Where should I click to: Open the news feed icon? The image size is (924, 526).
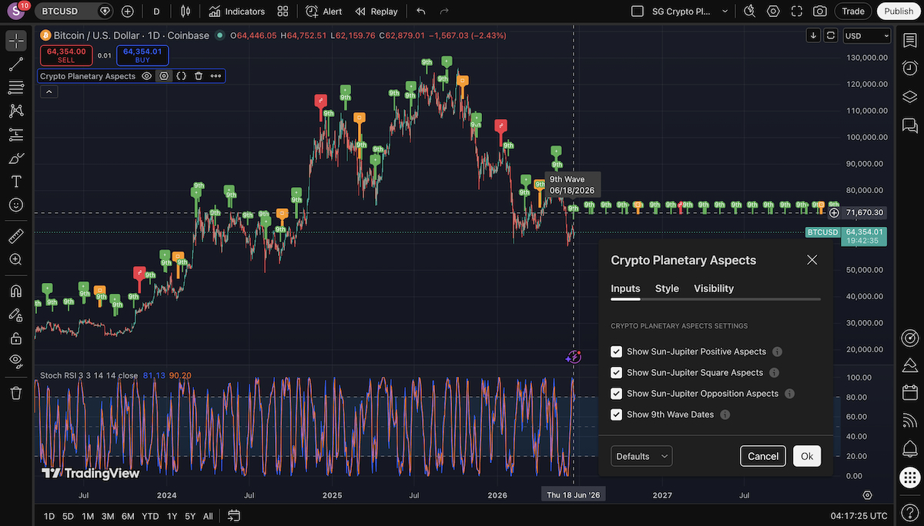[909, 421]
